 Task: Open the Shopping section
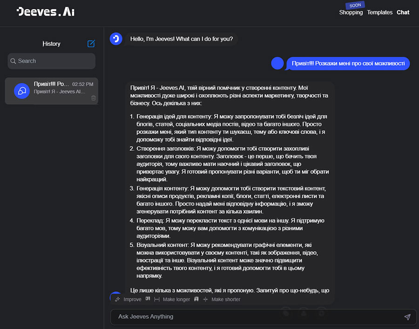tap(351, 12)
